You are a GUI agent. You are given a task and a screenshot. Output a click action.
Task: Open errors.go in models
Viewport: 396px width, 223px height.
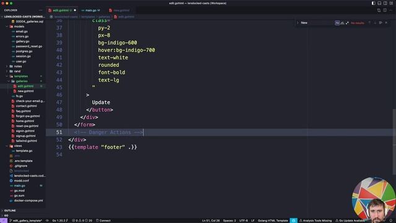[x=22, y=37]
